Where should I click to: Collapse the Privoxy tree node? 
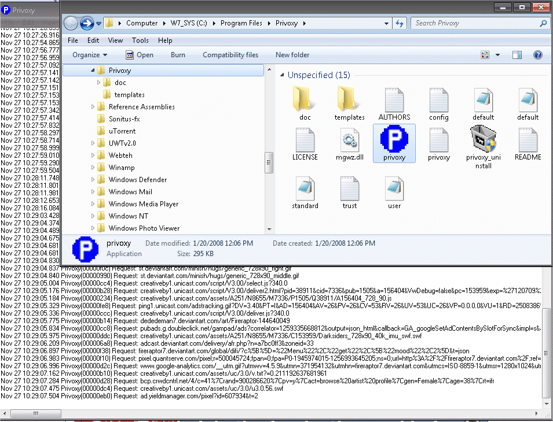[x=93, y=71]
